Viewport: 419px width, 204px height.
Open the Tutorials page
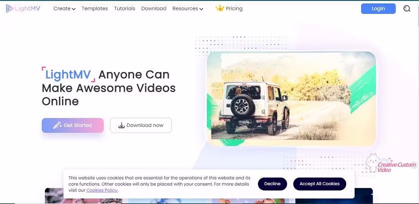point(125,8)
